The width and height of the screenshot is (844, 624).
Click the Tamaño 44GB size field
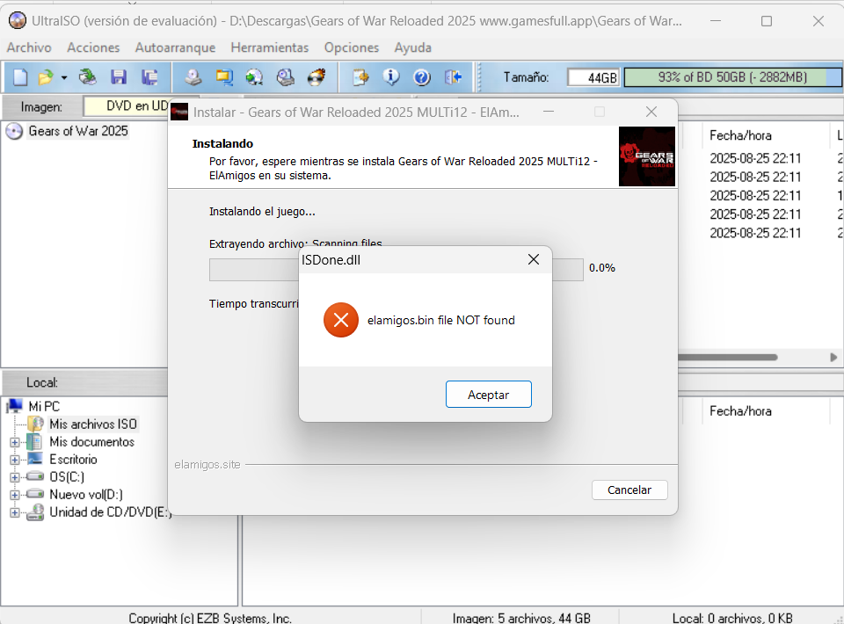click(593, 77)
